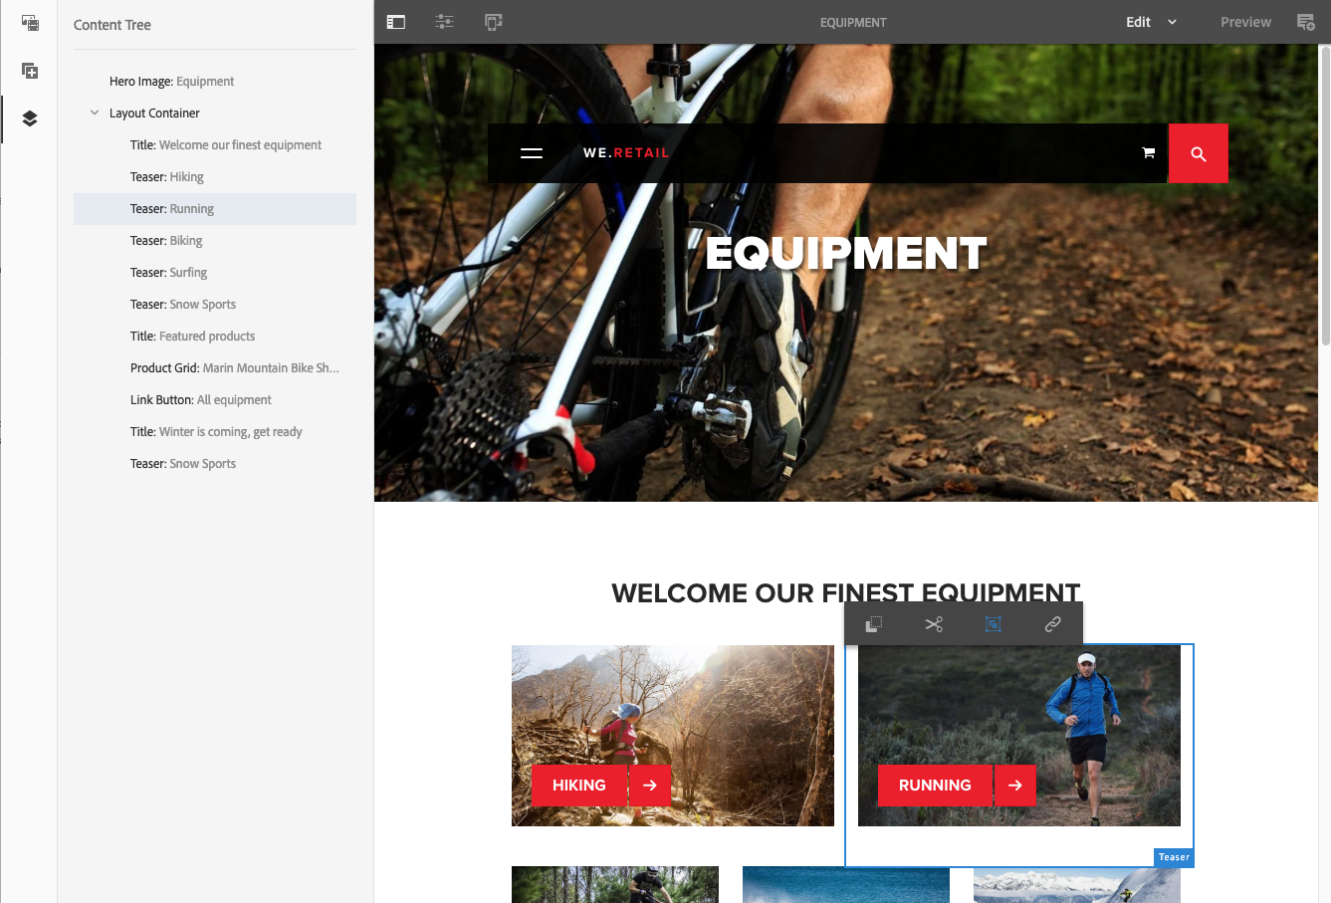
Task: Click the link icon in component toolbar
Action: (1052, 624)
